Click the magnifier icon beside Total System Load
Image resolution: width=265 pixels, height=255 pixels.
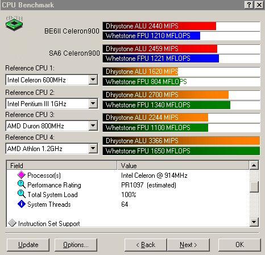pyautogui.click(x=22, y=194)
